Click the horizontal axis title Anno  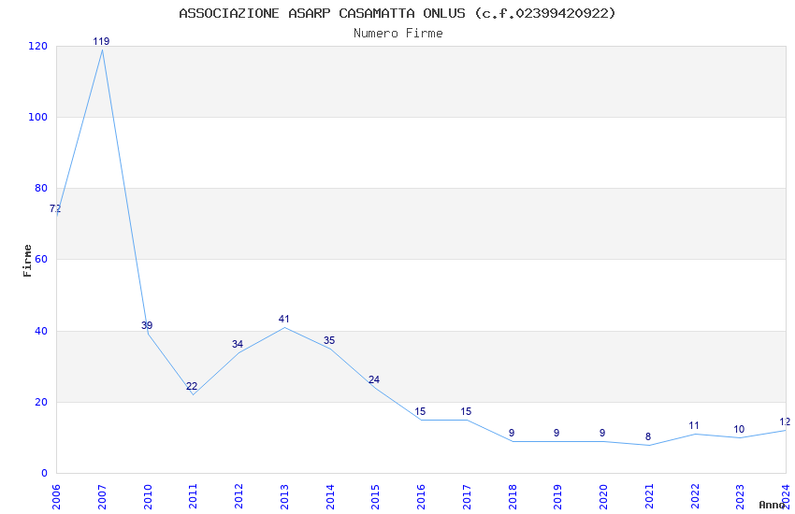coord(772,505)
